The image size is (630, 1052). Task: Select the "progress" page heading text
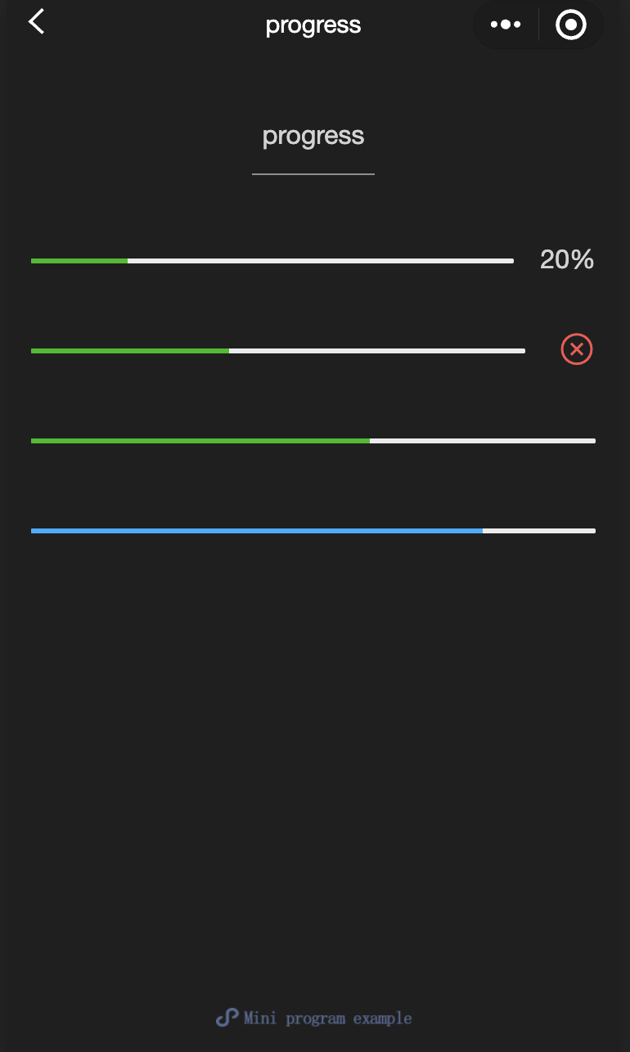313,136
